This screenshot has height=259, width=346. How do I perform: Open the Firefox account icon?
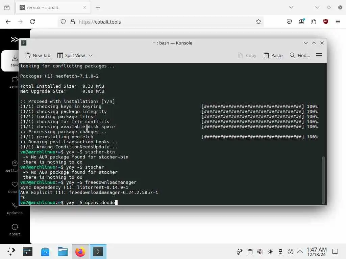[x=302, y=21]
